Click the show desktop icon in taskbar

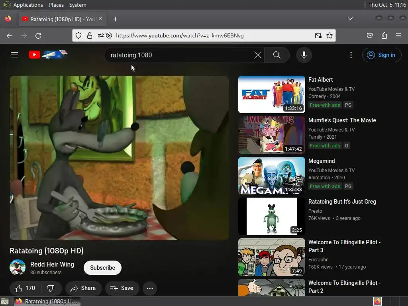(5, 301)
